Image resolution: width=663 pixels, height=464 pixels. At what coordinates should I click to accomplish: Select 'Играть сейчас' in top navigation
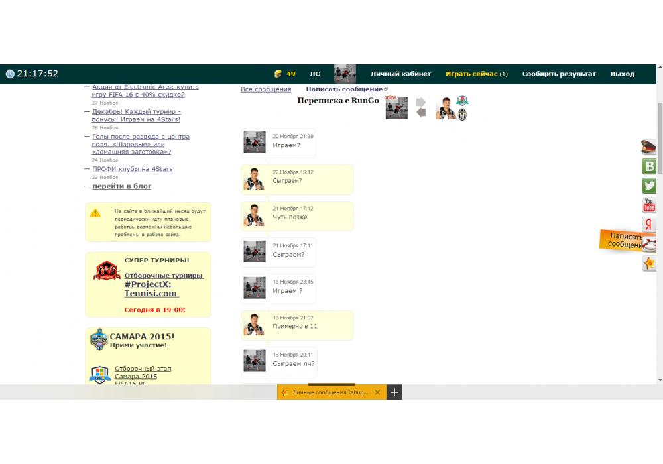(471, 74)
